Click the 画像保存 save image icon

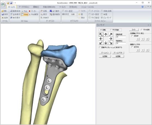pos(11,11)
